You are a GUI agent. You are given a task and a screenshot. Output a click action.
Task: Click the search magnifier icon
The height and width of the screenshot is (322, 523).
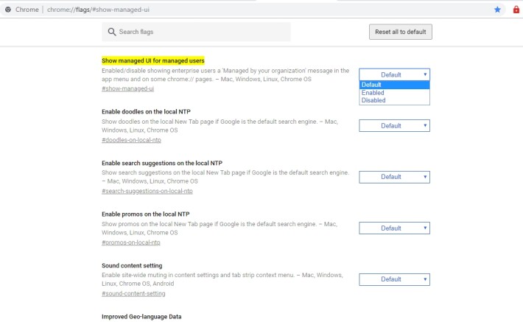point(112,32)
